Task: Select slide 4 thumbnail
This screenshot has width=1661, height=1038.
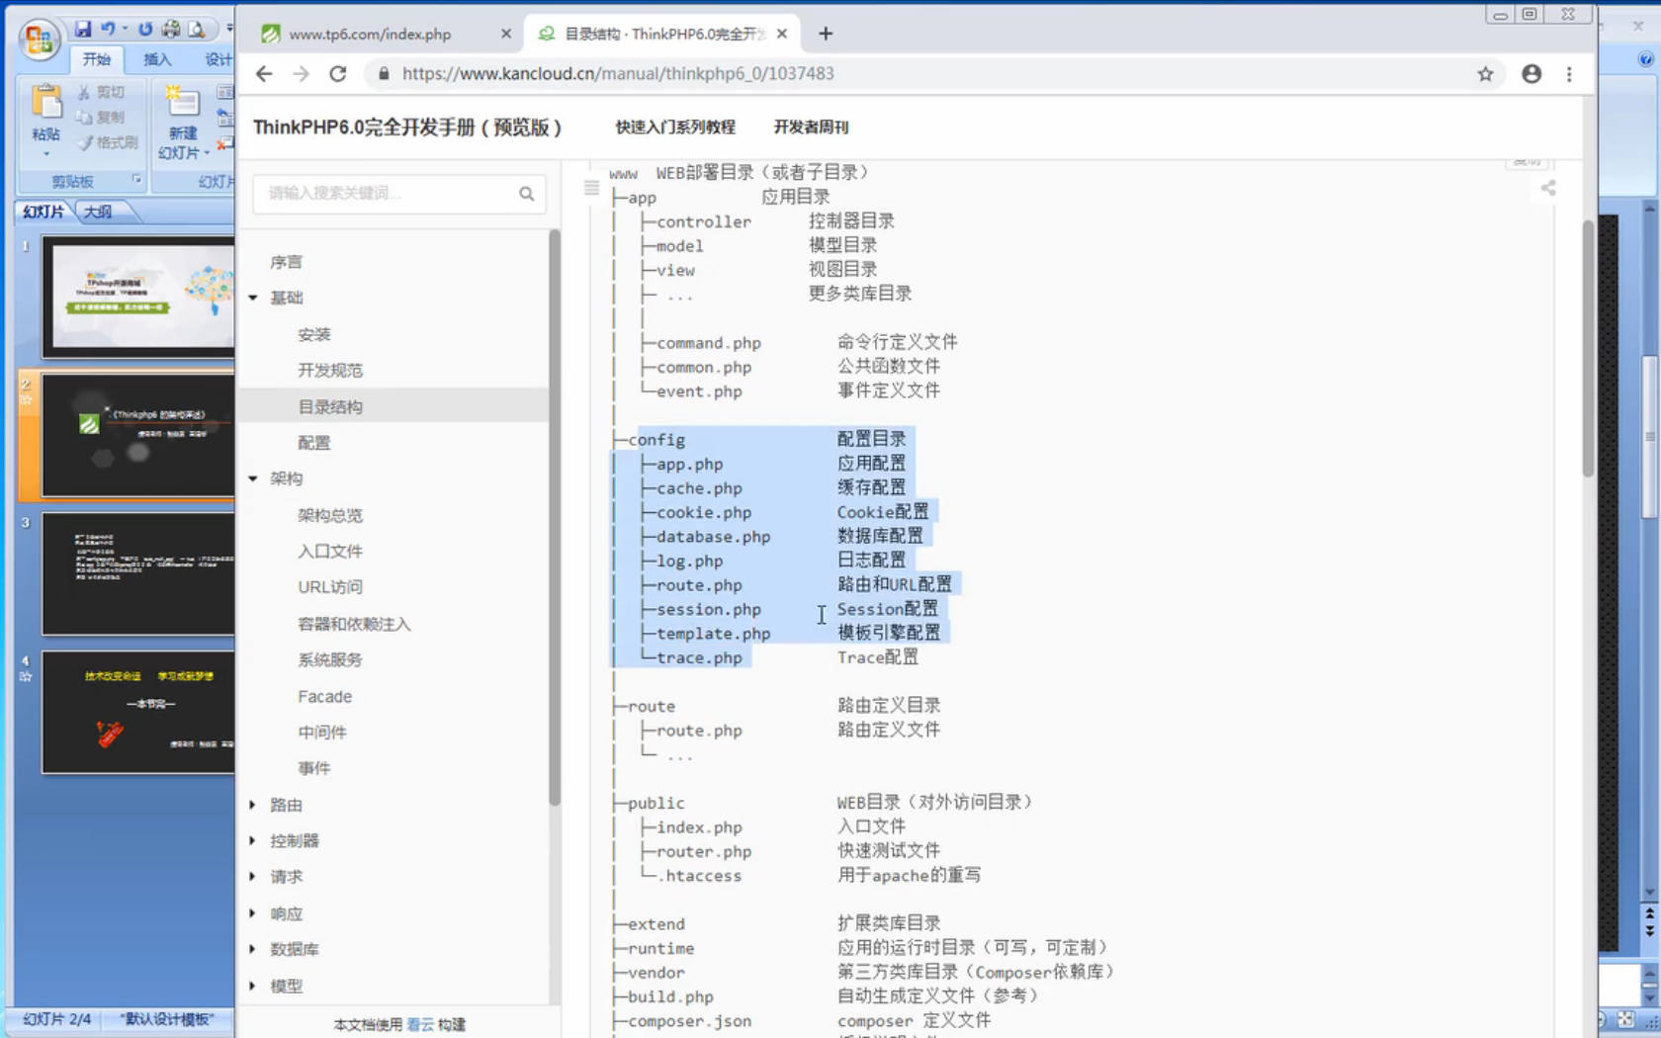Action: coord(138,712)
